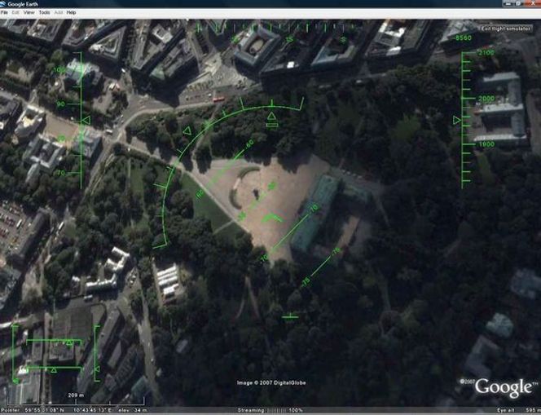
Task: Click the heading arc top triangle marker
Action: point(272,116)
